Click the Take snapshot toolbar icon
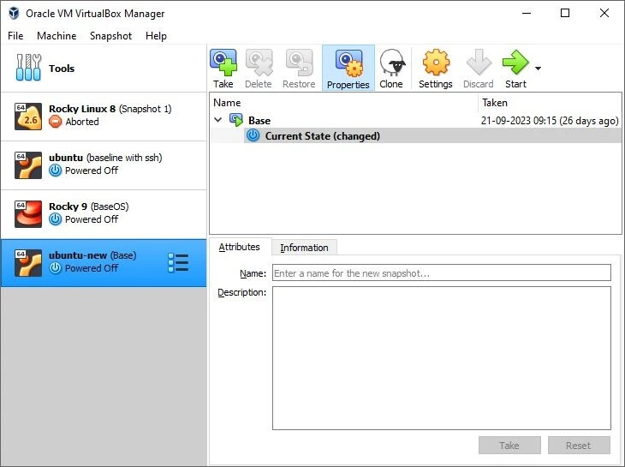 (223, 68)
